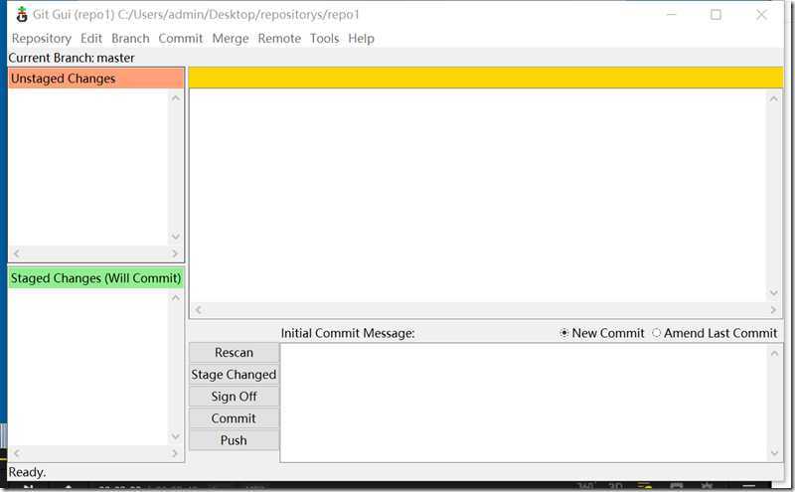Open the Repository menu
This screenshot has width=795, height=492.
(x=42, y=39)
